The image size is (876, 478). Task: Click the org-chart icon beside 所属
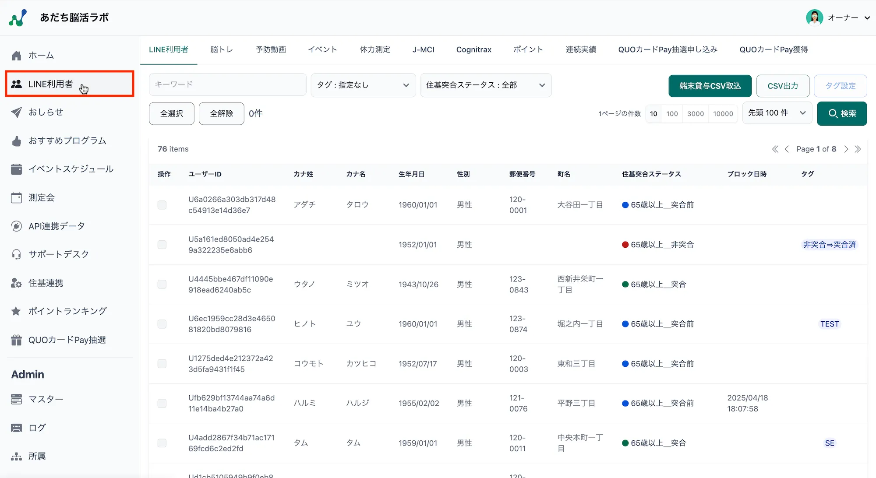[x=16, y=457]
